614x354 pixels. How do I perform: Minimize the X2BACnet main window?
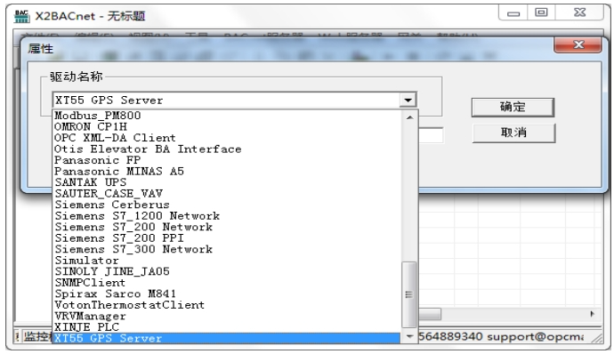tap(513, 13)
